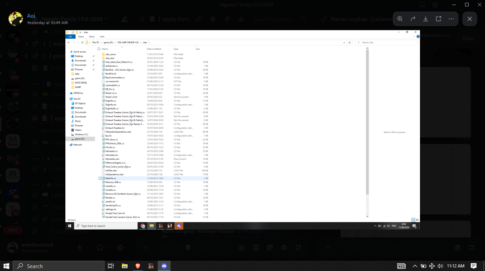
Task: Open the blue File tab in the screenshot
Action: point(70,37)
